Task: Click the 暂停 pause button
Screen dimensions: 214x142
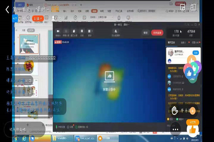Action: pyautogui.click(x=146, y=33)
